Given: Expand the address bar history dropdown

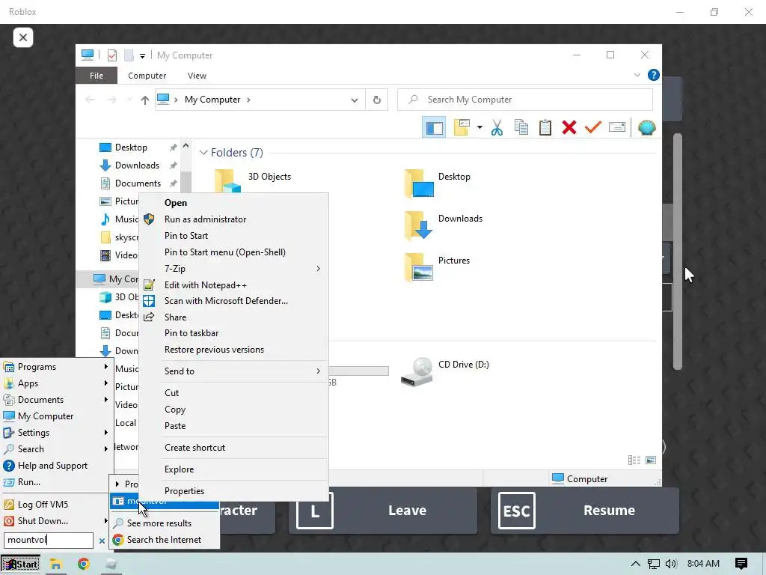Looking at the screenshot, I should (x=354, y=100).
